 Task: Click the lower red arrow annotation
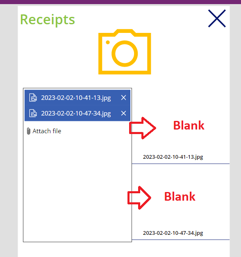(139, 198)
